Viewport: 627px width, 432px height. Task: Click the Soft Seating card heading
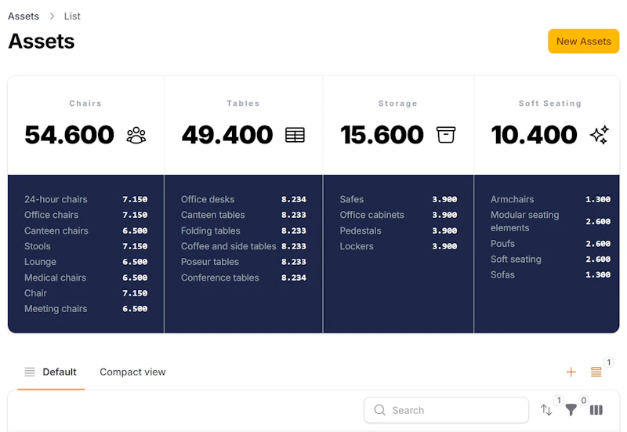[x=550, y=103]
